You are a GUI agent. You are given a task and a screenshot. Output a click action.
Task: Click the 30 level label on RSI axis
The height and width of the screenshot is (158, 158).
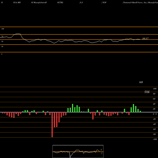coord(2,46)
